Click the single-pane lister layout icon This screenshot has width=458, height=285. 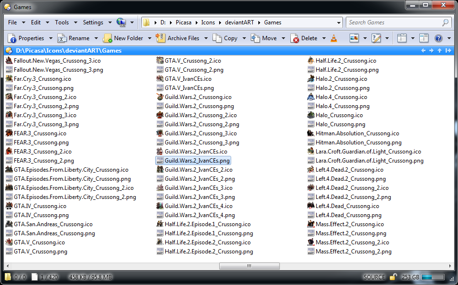pyautogui.click(x=402, y=38)
